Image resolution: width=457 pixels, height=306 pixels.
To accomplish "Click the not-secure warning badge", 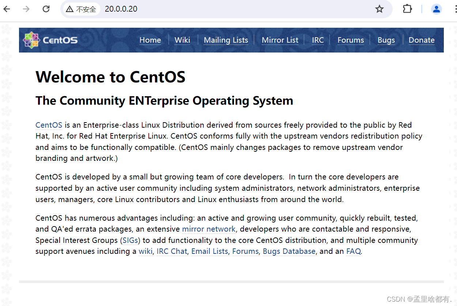I will (81, 9).
